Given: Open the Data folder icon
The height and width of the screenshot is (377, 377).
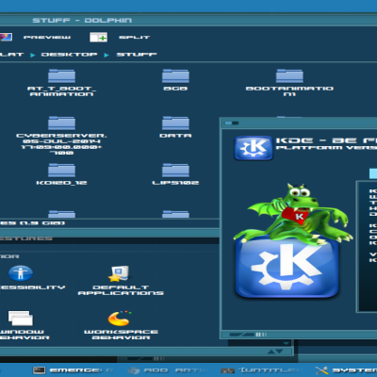Looking at the screenshot, I should (x=175, y=123).
